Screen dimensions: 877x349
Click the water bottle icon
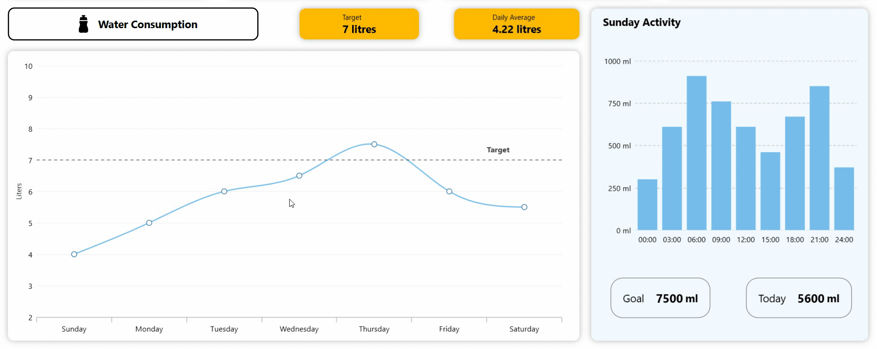coord(84,23)
